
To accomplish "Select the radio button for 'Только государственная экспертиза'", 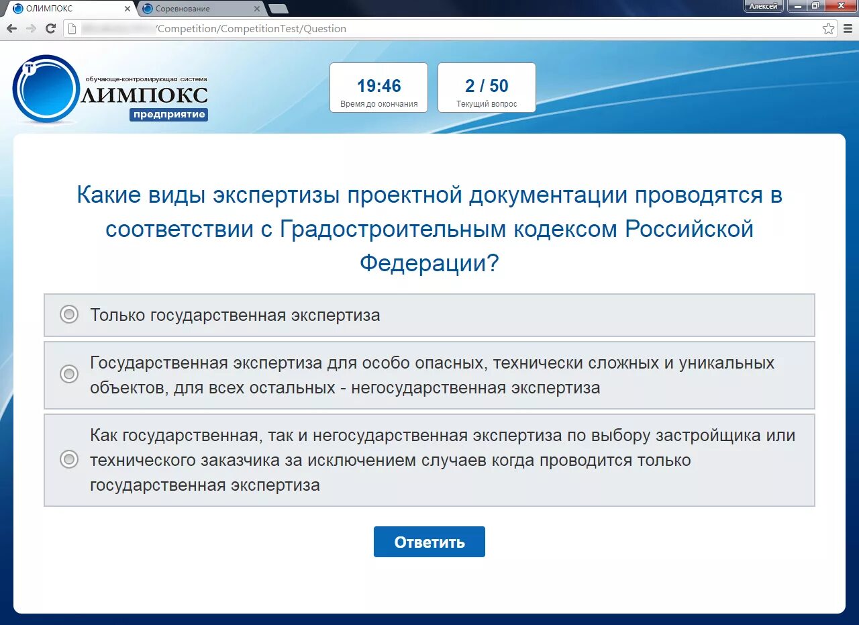I will [x=69, y=314].
